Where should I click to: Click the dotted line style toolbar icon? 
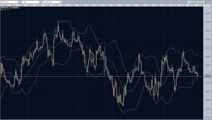click(201, 2)
